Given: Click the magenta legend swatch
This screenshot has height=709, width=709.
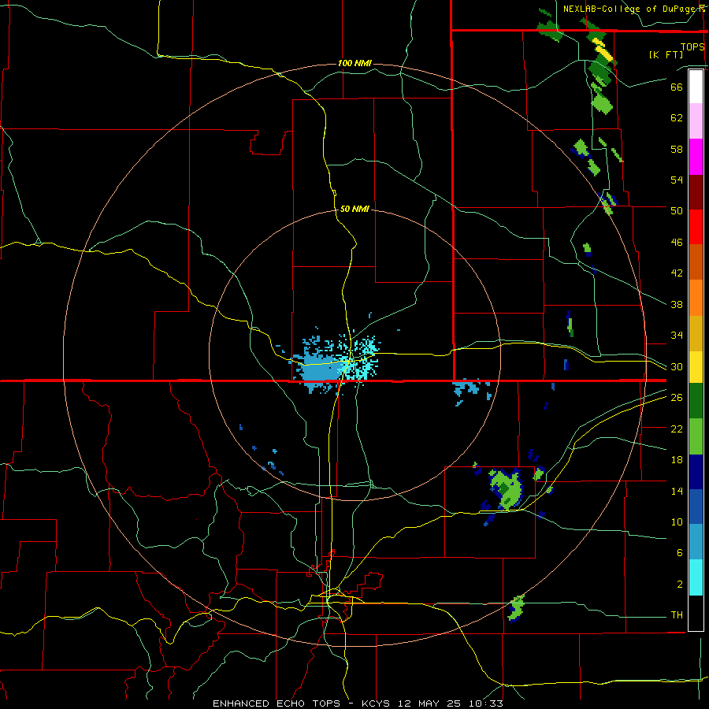Looking at the screenshot, I should (696, 157).
